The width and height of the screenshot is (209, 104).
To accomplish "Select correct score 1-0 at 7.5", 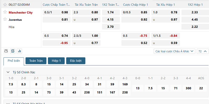I will coord(11,84).
